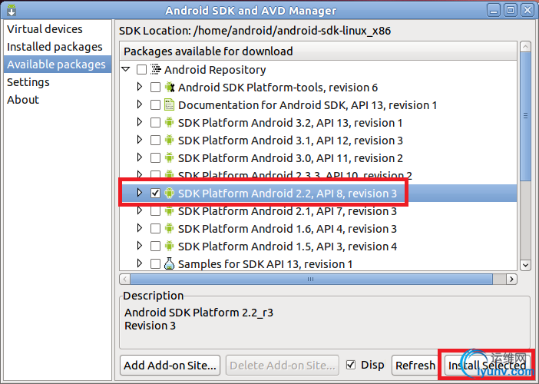Expand Samples for SDK API 13 row
Image resolution: width=539 pixels, height=384 pixels.
[140, 263]
